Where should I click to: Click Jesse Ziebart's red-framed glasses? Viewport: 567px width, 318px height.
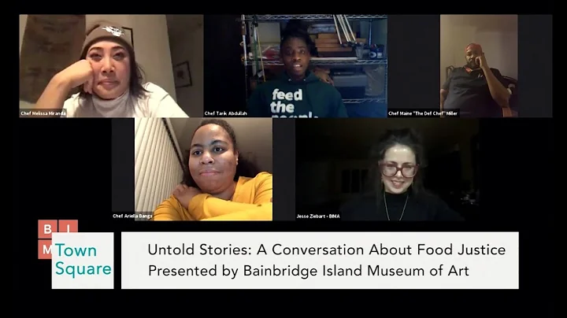(398, 170)
